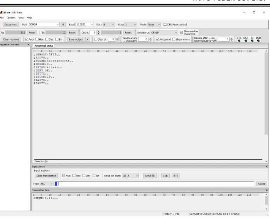Toggle the Autoscroll checkbox
Image resolution: width=270 pixels, height=218 pixels.
157,39
